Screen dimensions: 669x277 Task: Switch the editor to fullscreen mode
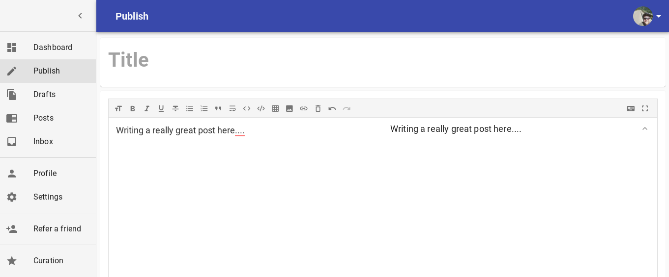tap(645, 108)
